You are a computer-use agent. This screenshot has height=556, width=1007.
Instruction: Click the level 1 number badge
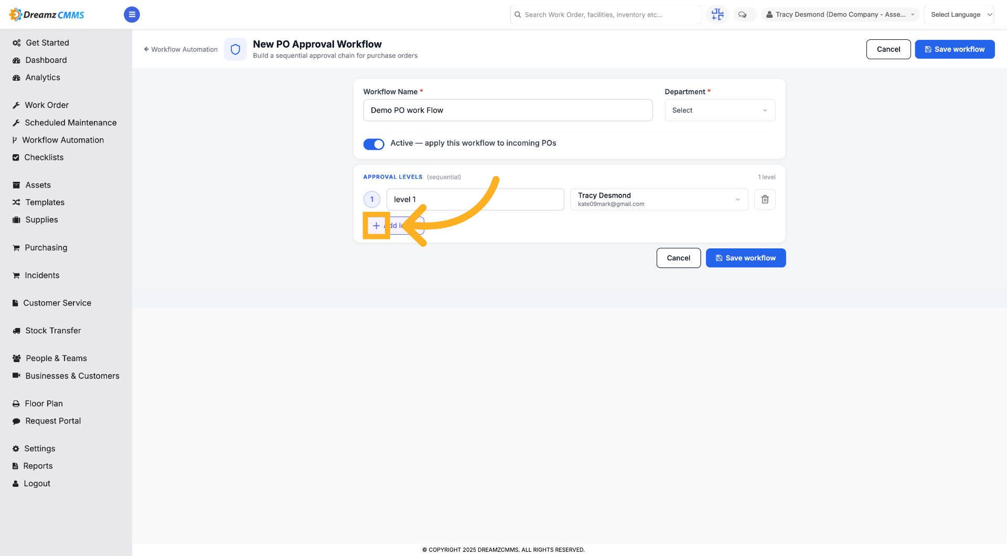(372, 199)
